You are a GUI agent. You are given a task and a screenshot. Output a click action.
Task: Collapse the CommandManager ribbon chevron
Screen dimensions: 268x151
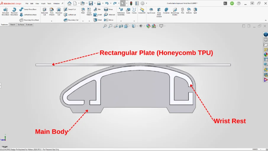(x=266, y=20)
